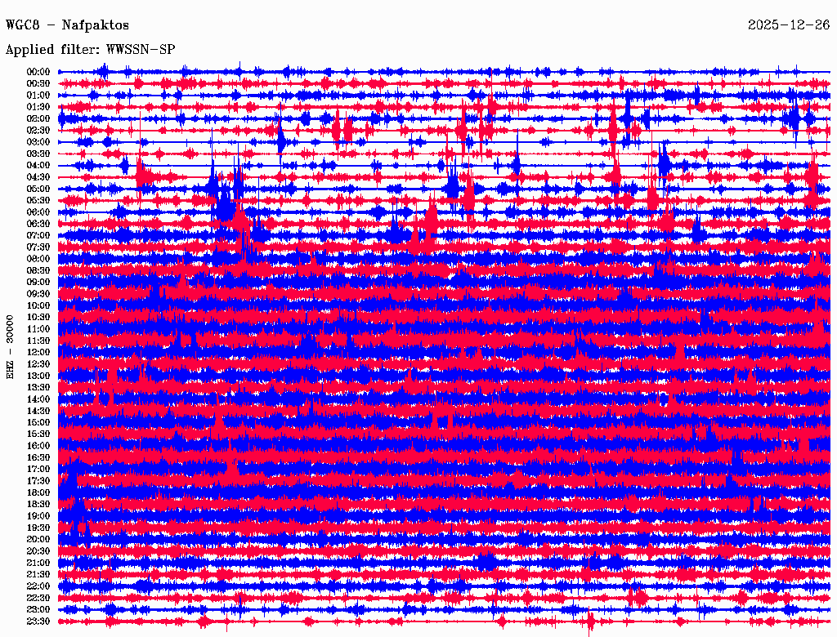Select the 14:00 time label
The height and width of the screenshot is (637, 837).
click(38, 399)
